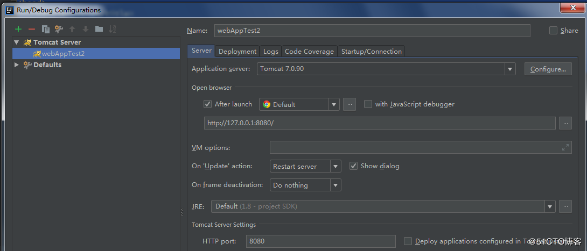Image resolution: width=587 pixels, height=251 pixels.
Task: Switch to the Deployment tab
Action: pos(237,52)
